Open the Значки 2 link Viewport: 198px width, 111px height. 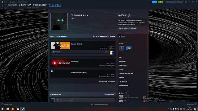click(x=122, y=43)
